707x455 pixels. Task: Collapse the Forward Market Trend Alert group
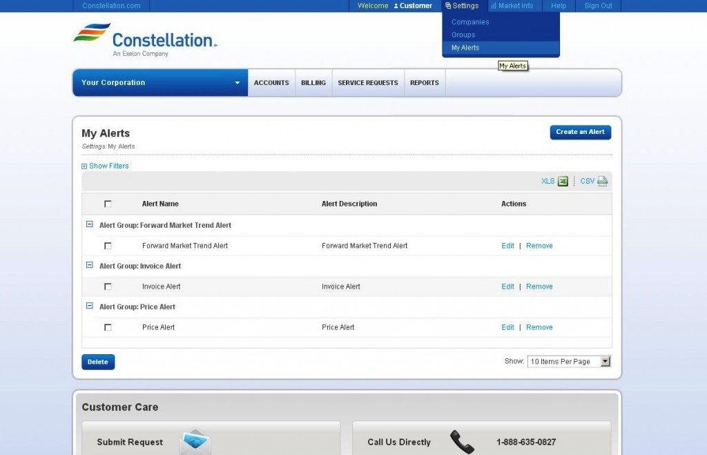[x=89, y=224]
